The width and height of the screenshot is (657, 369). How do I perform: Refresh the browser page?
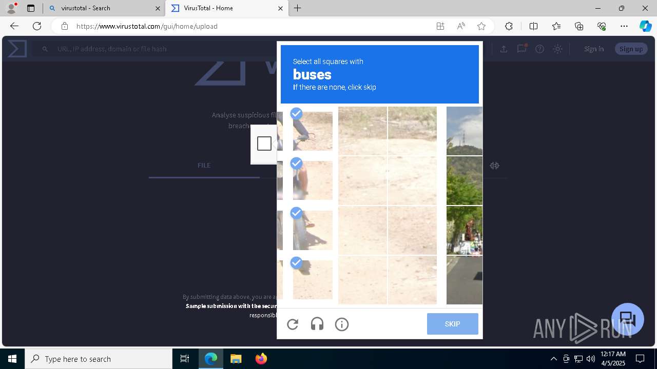coord(37,26)
